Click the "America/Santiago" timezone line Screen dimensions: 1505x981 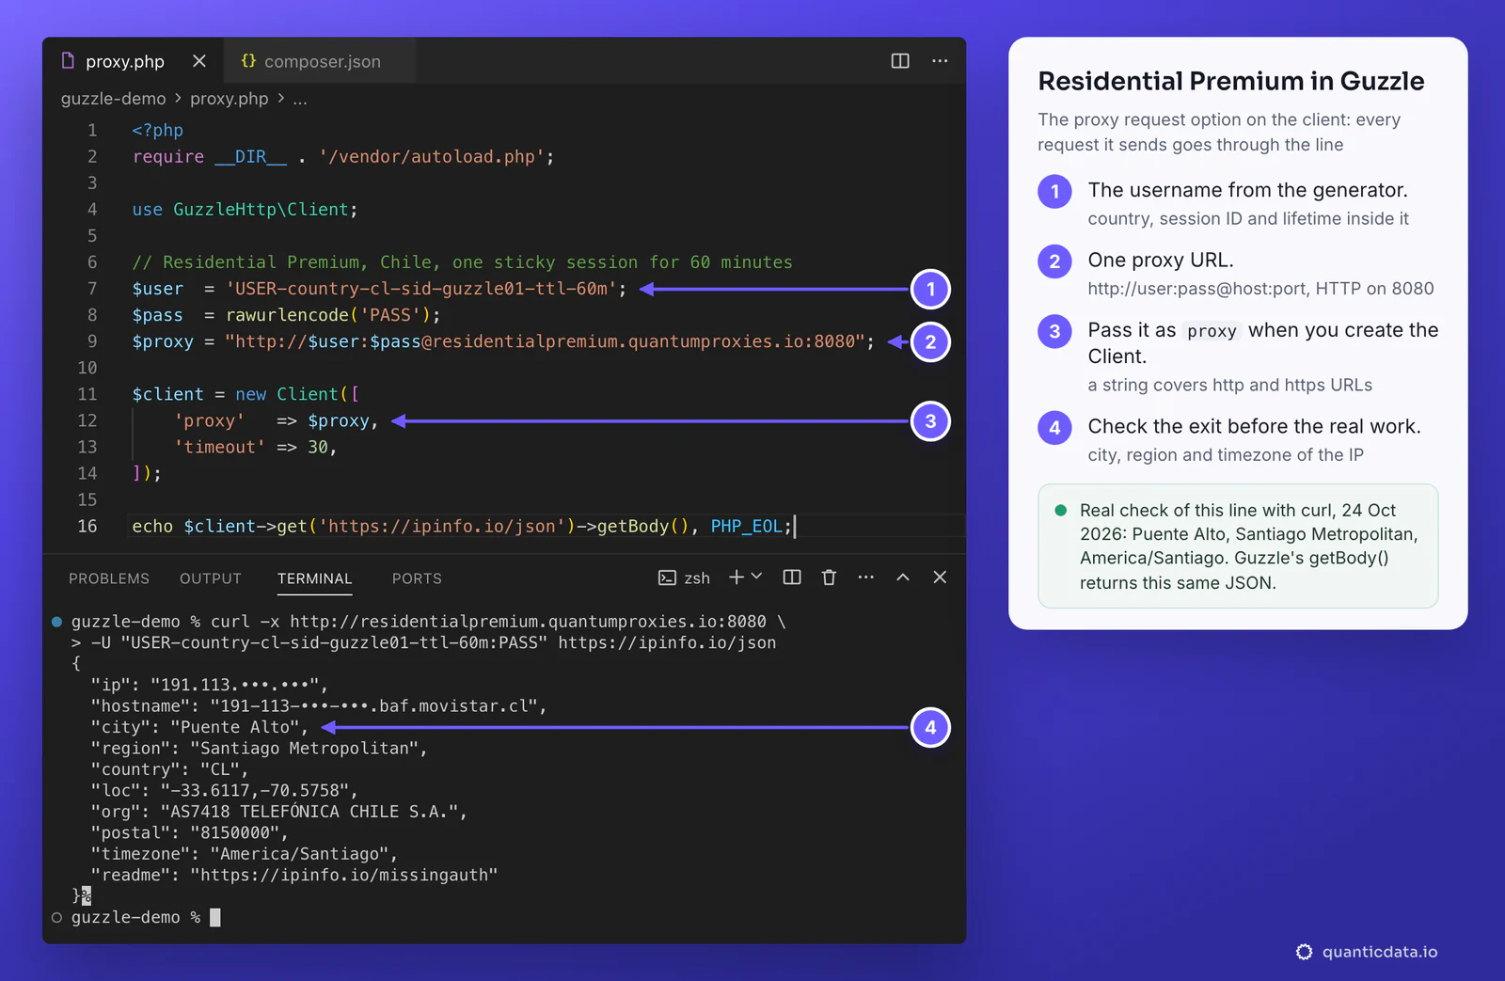(244, 854)
